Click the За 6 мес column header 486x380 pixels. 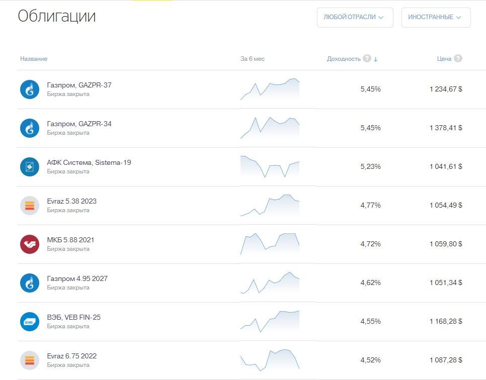(252, 58)
